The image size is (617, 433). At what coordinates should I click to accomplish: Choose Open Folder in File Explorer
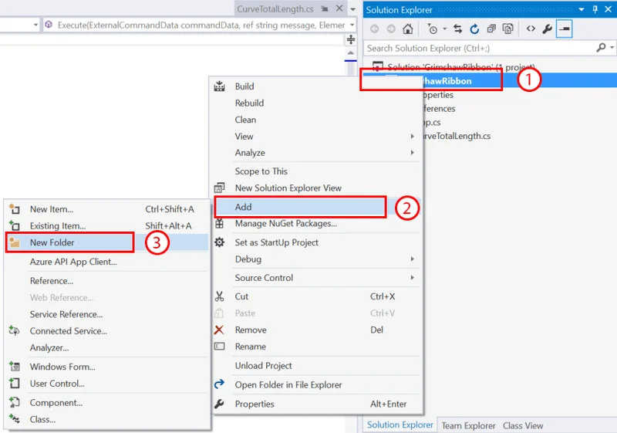tap(318, 385)
